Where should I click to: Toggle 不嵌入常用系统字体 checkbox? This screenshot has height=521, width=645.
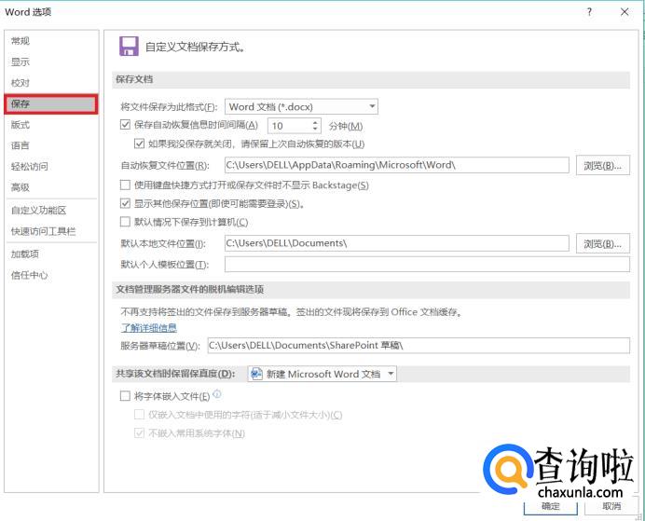[x=139, y=432]
